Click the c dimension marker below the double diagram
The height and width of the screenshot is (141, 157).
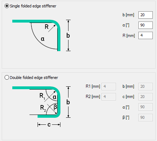[49, 124]
